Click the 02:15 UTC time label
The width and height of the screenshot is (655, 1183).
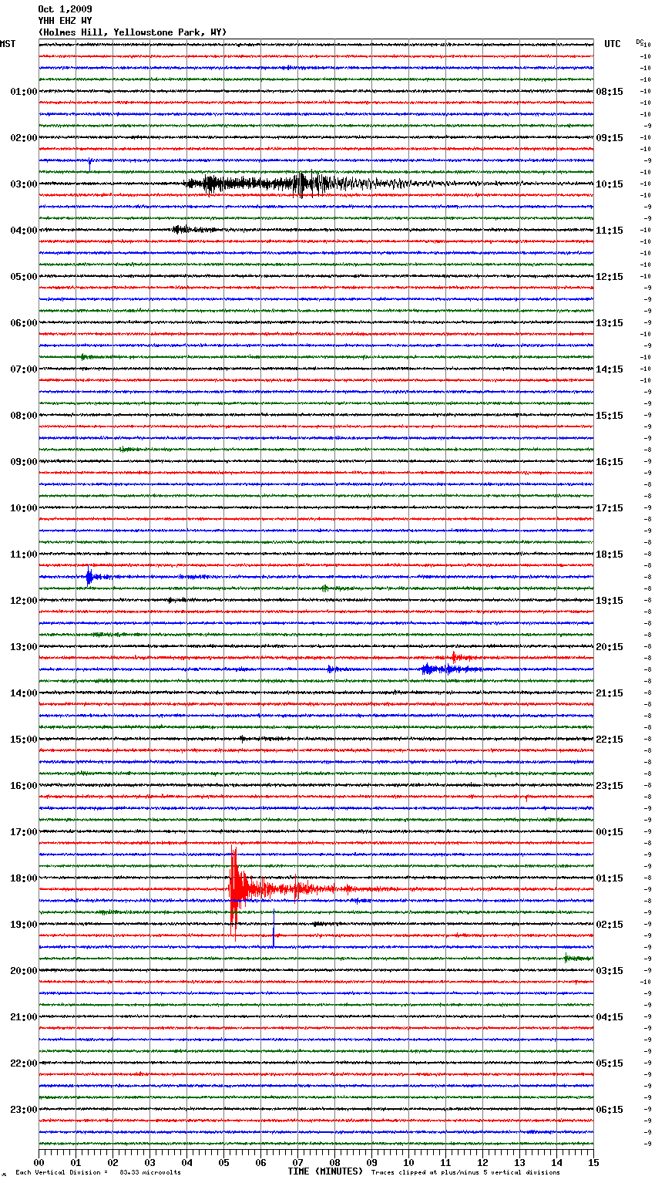tap(610, 925)
